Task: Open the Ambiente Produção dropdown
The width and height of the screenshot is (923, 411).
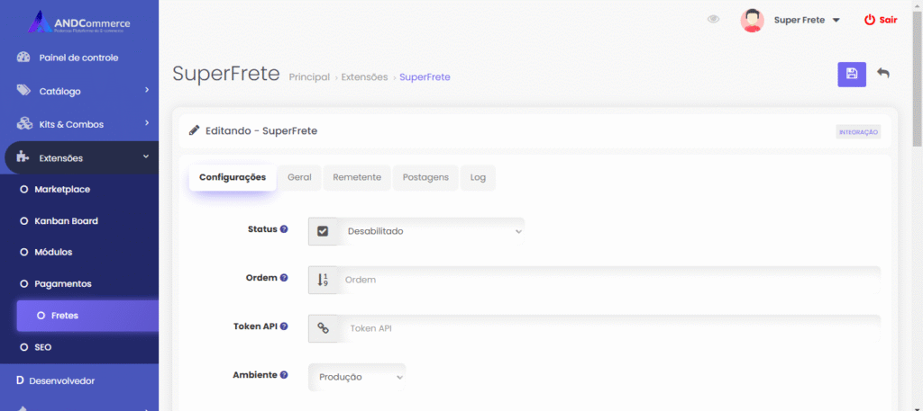Action: [357, 377]
